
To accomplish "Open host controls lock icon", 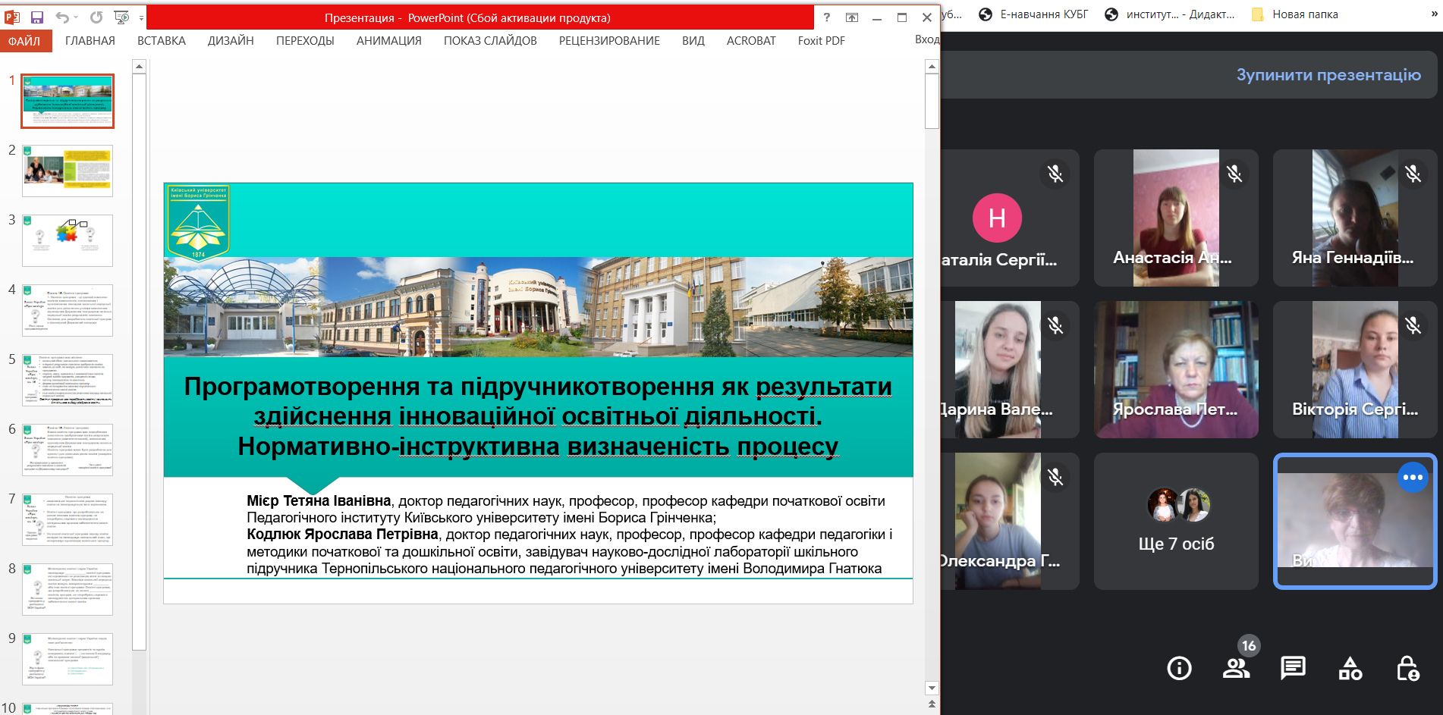I will [1408, 668].
